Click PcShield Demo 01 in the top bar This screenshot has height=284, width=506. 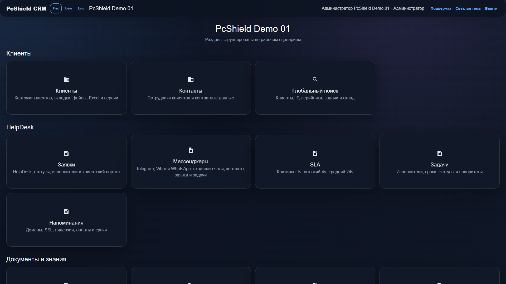[x=111, y=8]
